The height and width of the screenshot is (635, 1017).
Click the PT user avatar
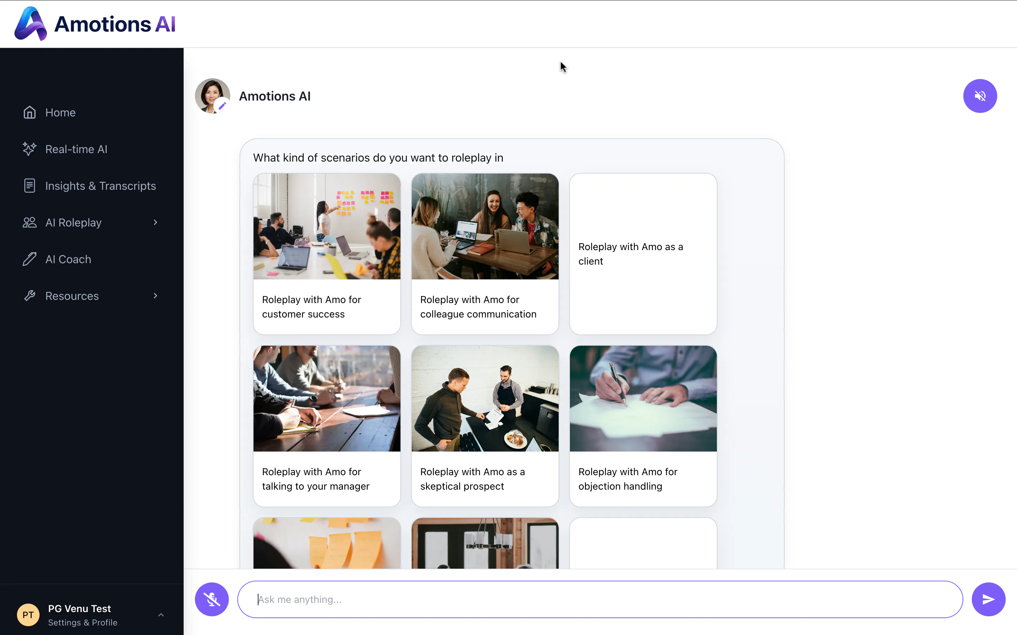[28, 615]
